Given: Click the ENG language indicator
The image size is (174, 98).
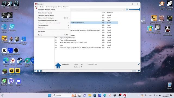Looking at the screenshot, I should pos(150,95).
